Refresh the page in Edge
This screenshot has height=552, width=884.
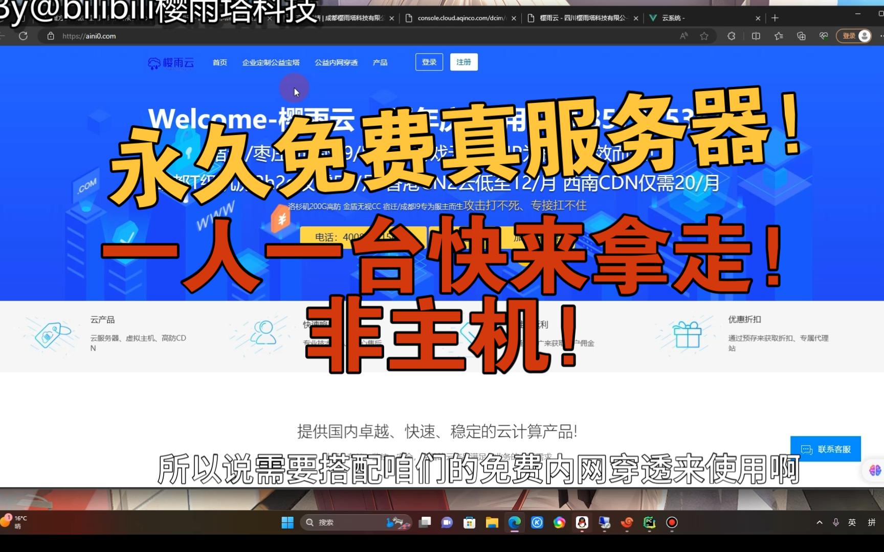tap(23, 36)
